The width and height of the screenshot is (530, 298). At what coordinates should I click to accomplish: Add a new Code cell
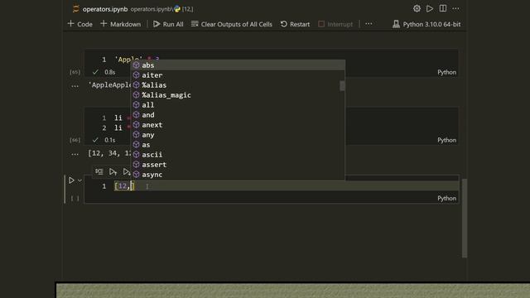point(80,24)
